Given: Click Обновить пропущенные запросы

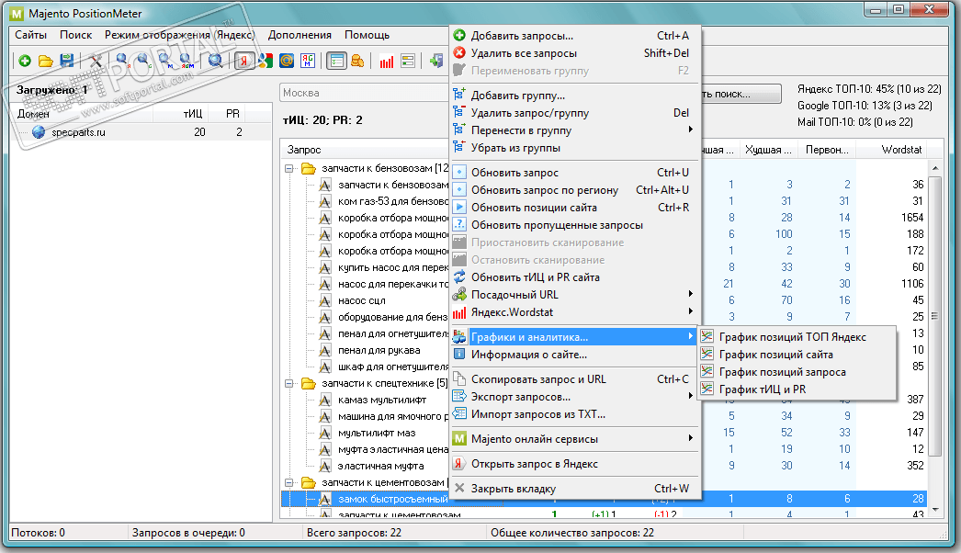Looking at the screenshot, I should click(x=575, y=225).
